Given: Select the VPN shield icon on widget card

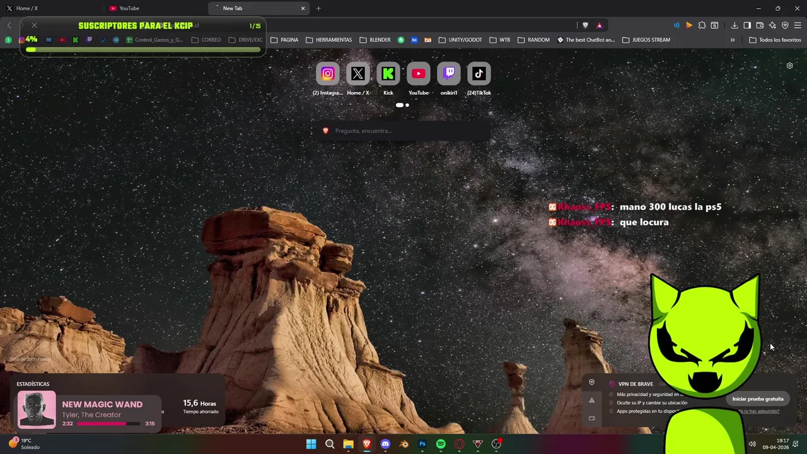Looking at the screenshot, I should click(591, 382).
